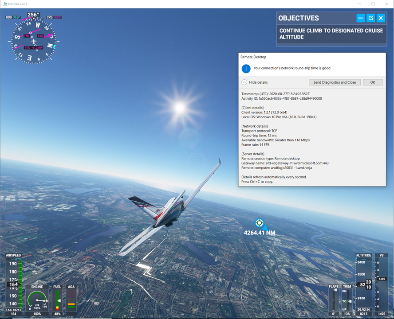Click the Round-trip time: 12 ms line

tap(259, 136)
